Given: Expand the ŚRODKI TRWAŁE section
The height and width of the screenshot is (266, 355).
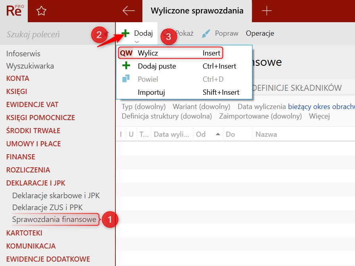Looking at the screenshot, I should [x=33, y=130].
